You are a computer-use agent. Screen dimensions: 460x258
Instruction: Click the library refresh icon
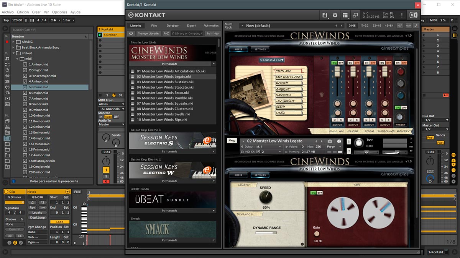131,34
